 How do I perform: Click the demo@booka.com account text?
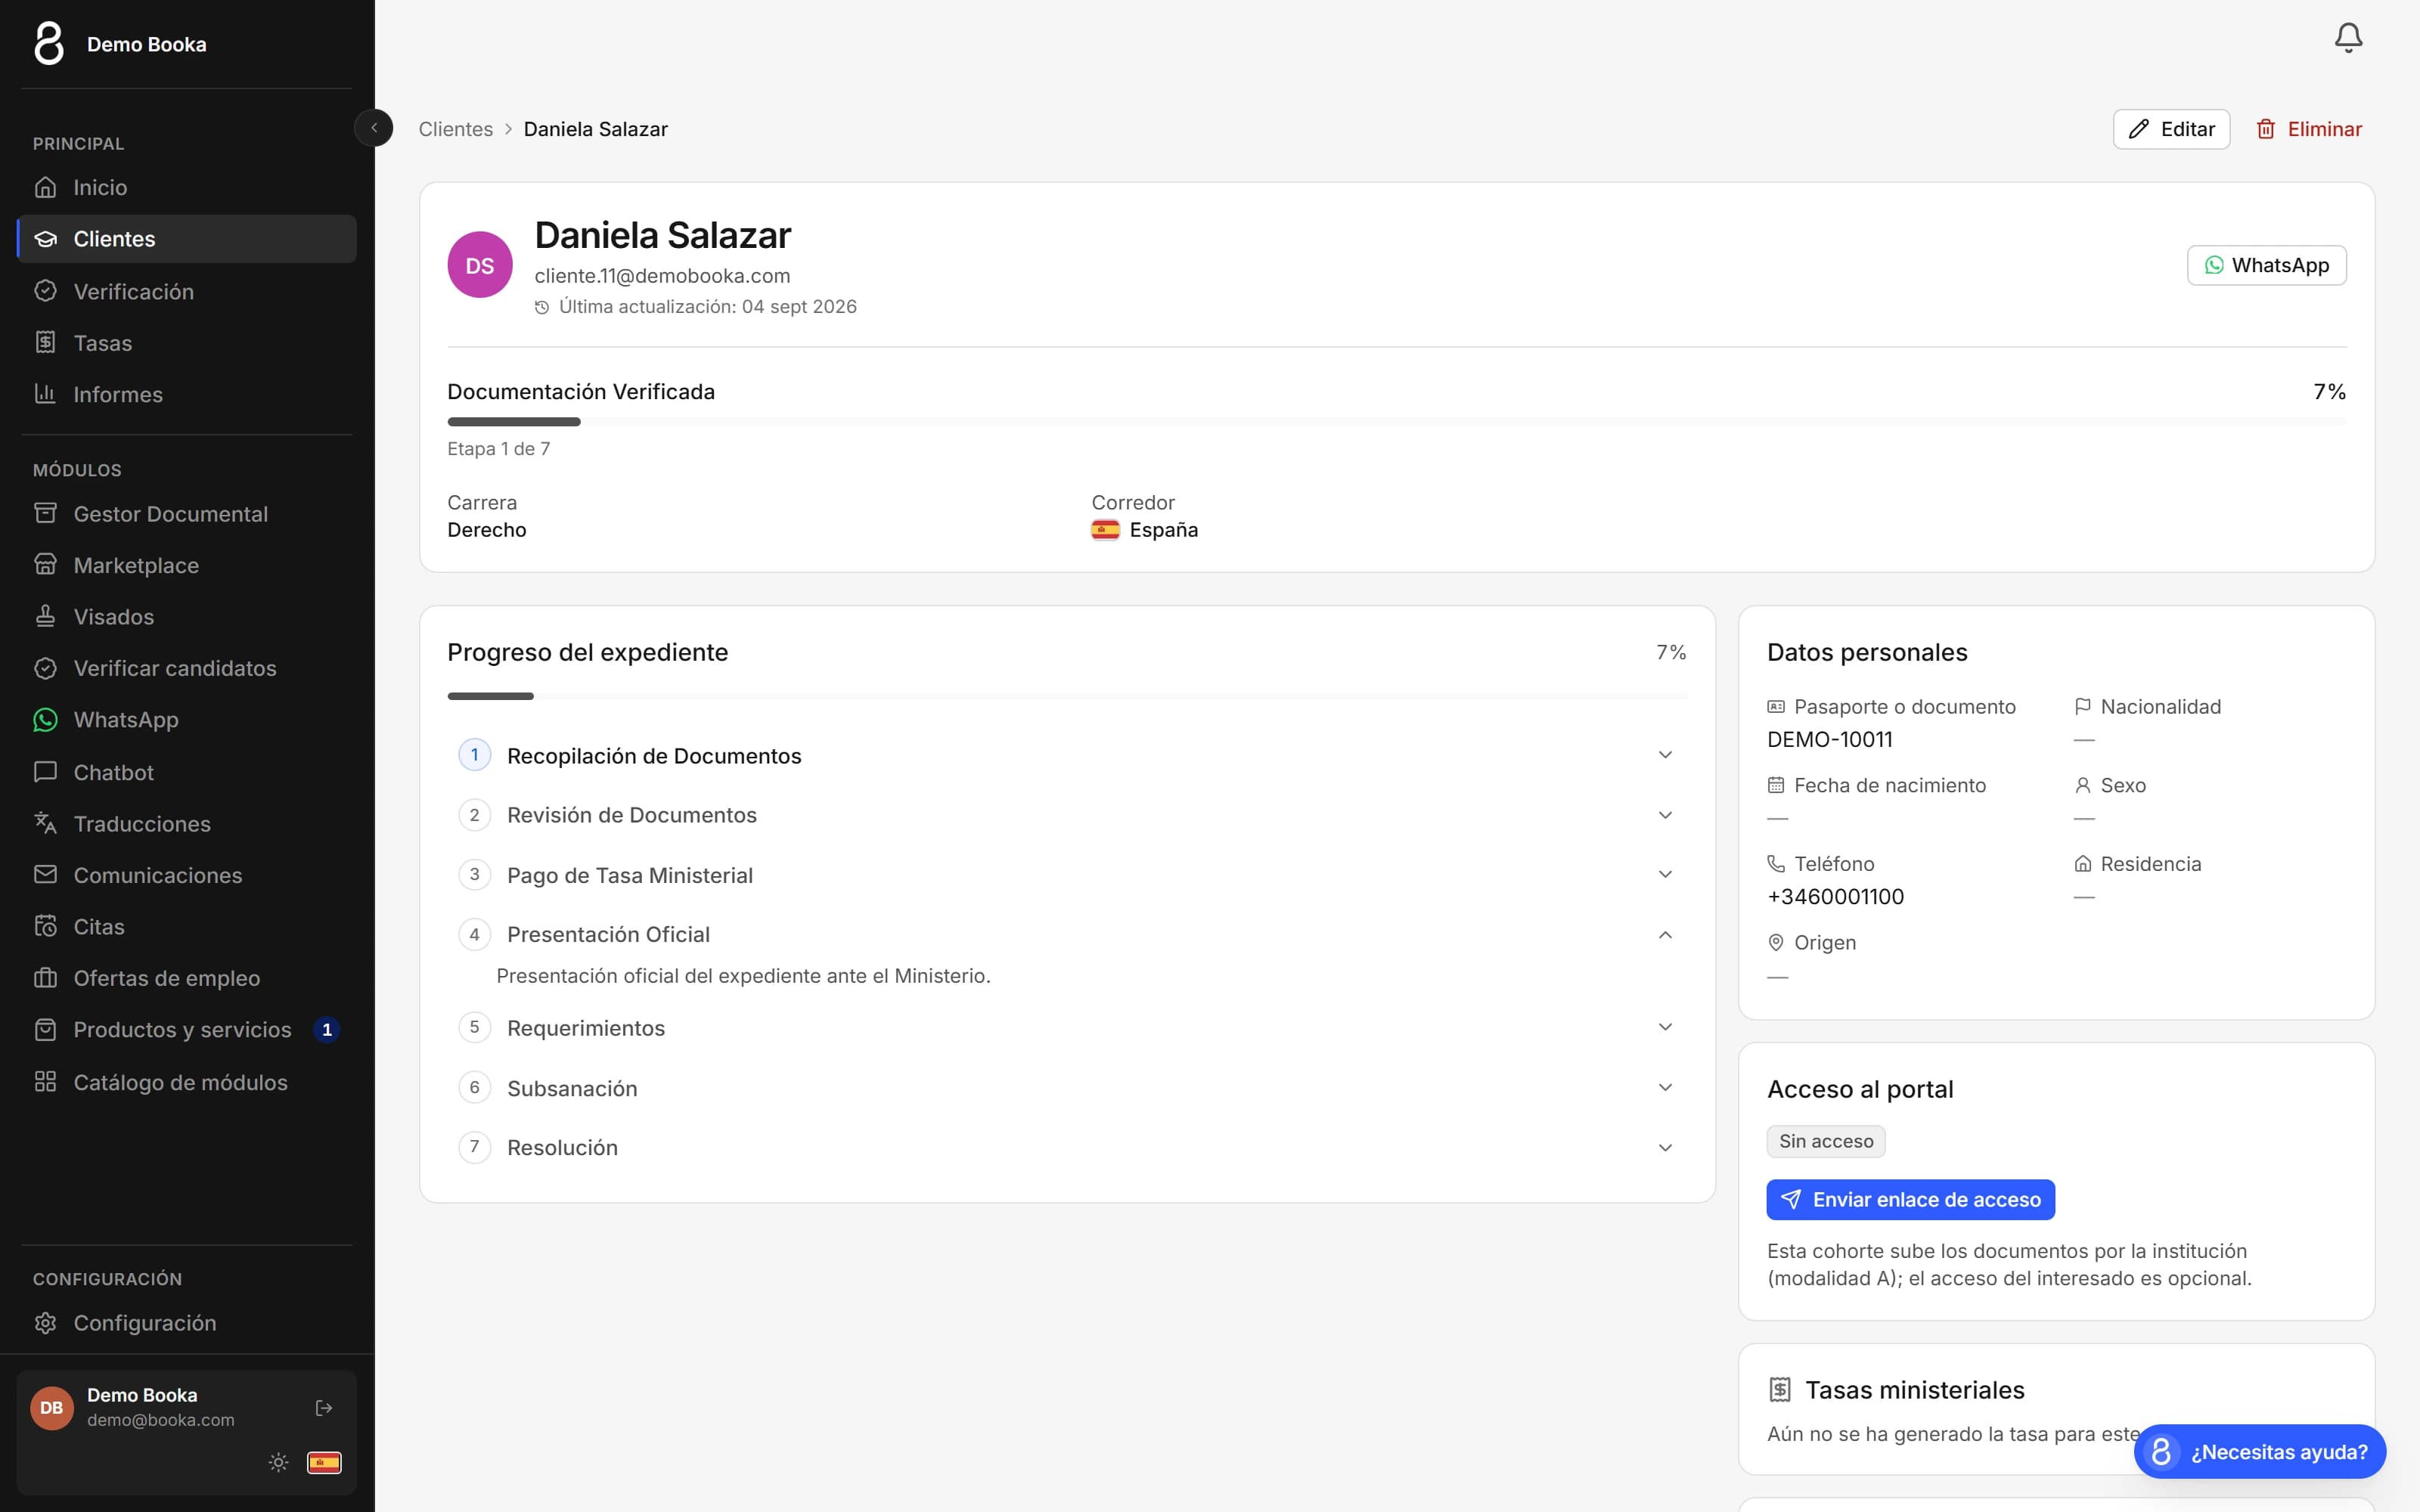pyautogui.click(x=160, y=1420)
